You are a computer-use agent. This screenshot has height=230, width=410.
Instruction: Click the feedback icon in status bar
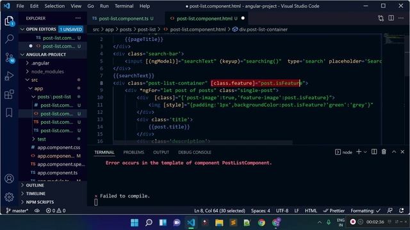(389, 210)
